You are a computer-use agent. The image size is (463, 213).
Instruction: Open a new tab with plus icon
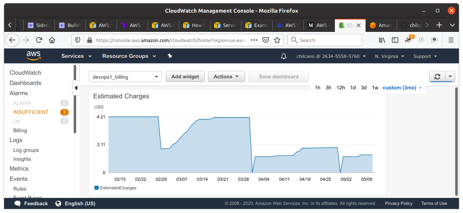(x=439, y=25)
